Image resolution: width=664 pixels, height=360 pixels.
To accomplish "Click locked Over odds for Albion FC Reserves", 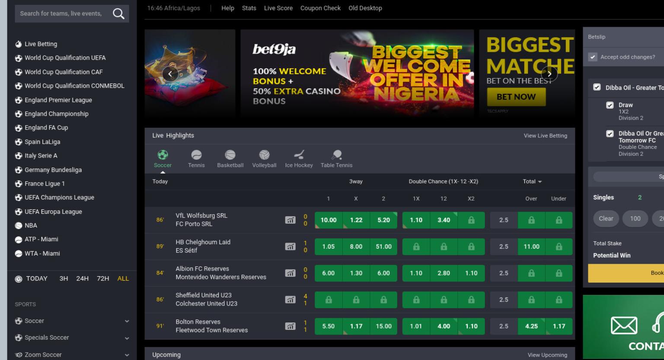I will tap(531, 273).
